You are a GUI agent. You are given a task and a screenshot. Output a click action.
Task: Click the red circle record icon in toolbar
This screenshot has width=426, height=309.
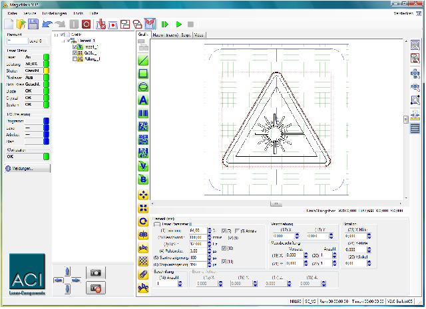point(86,25)
